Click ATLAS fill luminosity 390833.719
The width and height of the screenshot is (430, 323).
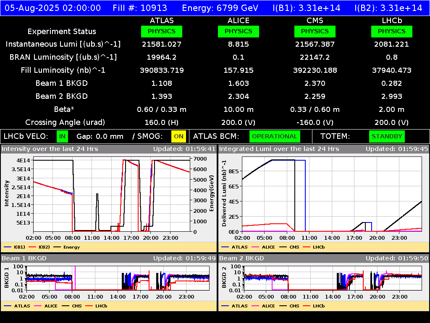pyautogui.click(x=162, y=70)
